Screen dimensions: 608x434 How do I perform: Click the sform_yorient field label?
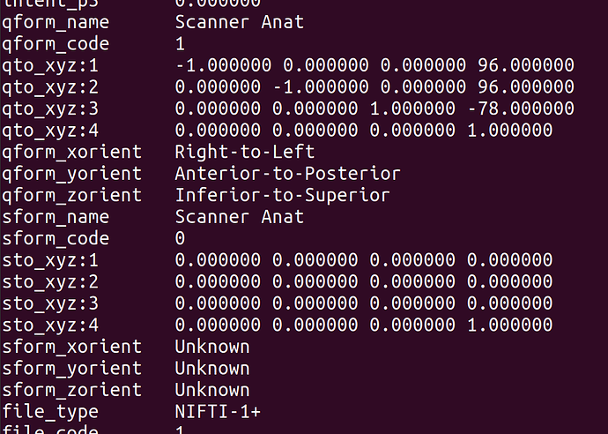tap(71, 370)
